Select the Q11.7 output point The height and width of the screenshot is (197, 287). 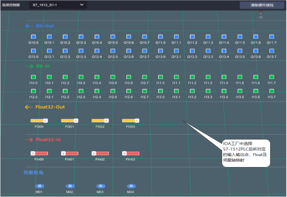[x=272, y=36]
